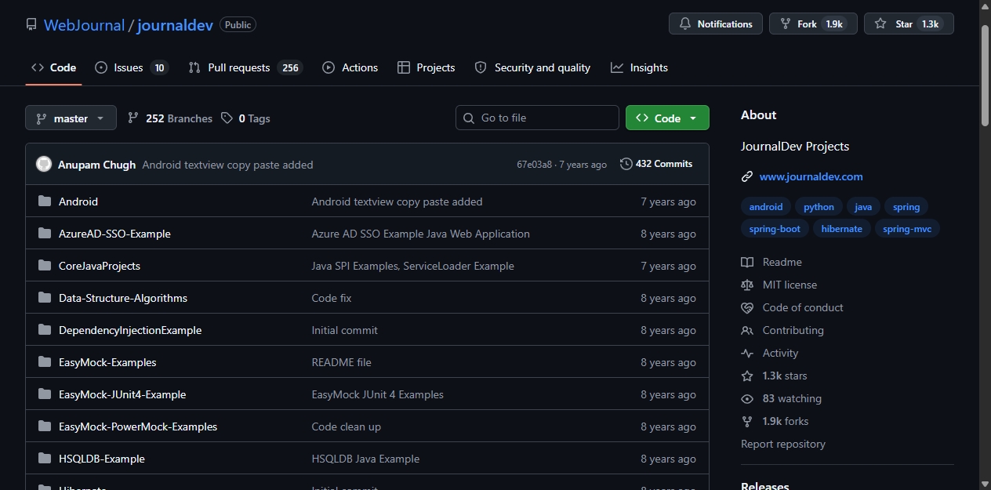This screenshot has width=991, height=490.
Task: Select the spring-boot topic tag
Action: click(775, 229)
